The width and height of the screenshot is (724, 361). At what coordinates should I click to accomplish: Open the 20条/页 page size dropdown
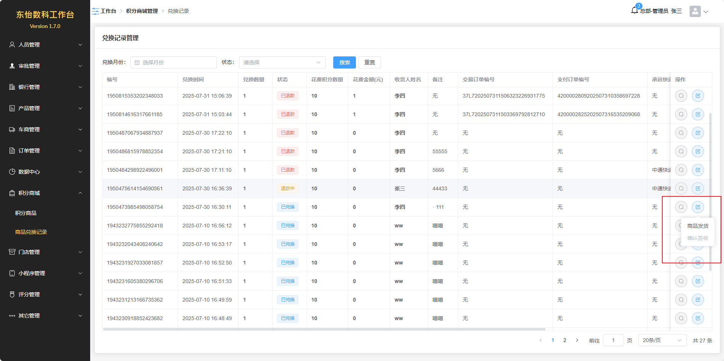(x=662, y=340)
